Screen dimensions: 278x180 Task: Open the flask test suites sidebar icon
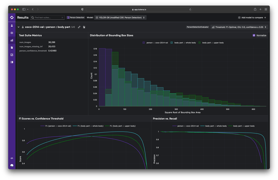12,26
